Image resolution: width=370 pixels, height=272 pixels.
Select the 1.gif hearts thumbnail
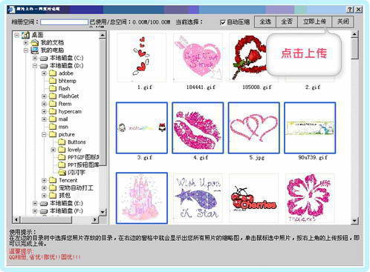141,57
